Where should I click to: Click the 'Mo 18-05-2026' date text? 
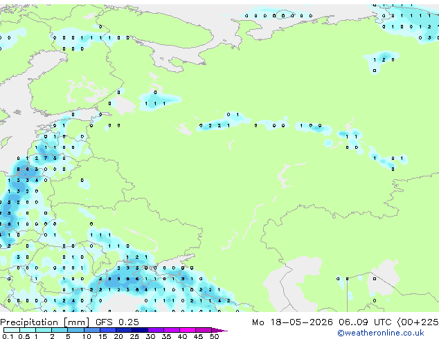point(293,322)
